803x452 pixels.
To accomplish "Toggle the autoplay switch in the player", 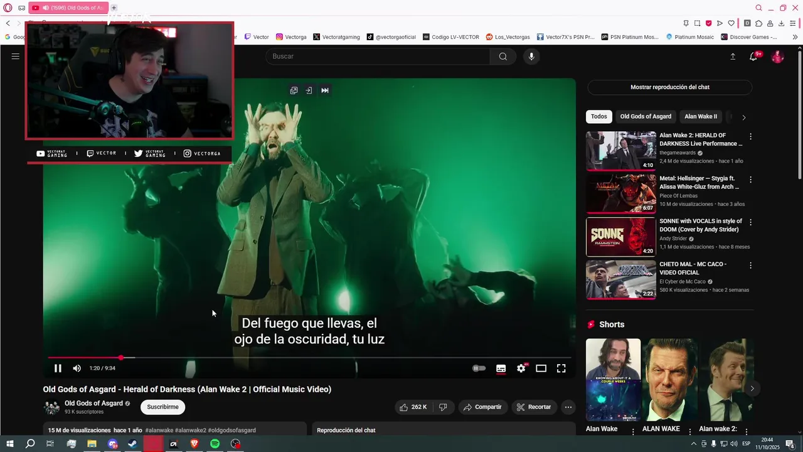I will [479, 369].
